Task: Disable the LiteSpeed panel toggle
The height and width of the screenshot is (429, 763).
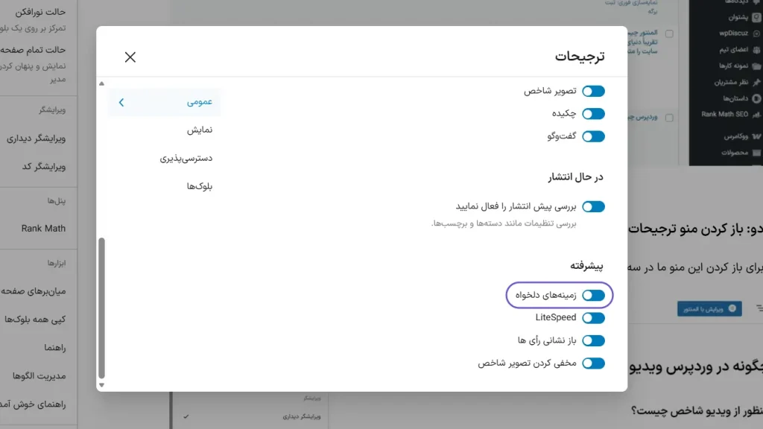Action: pos(593,318)
